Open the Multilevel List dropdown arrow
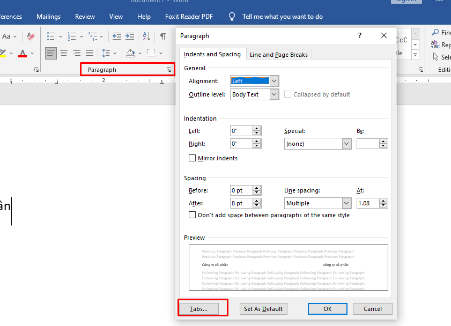The image size is (451, 326). [101, 36]
